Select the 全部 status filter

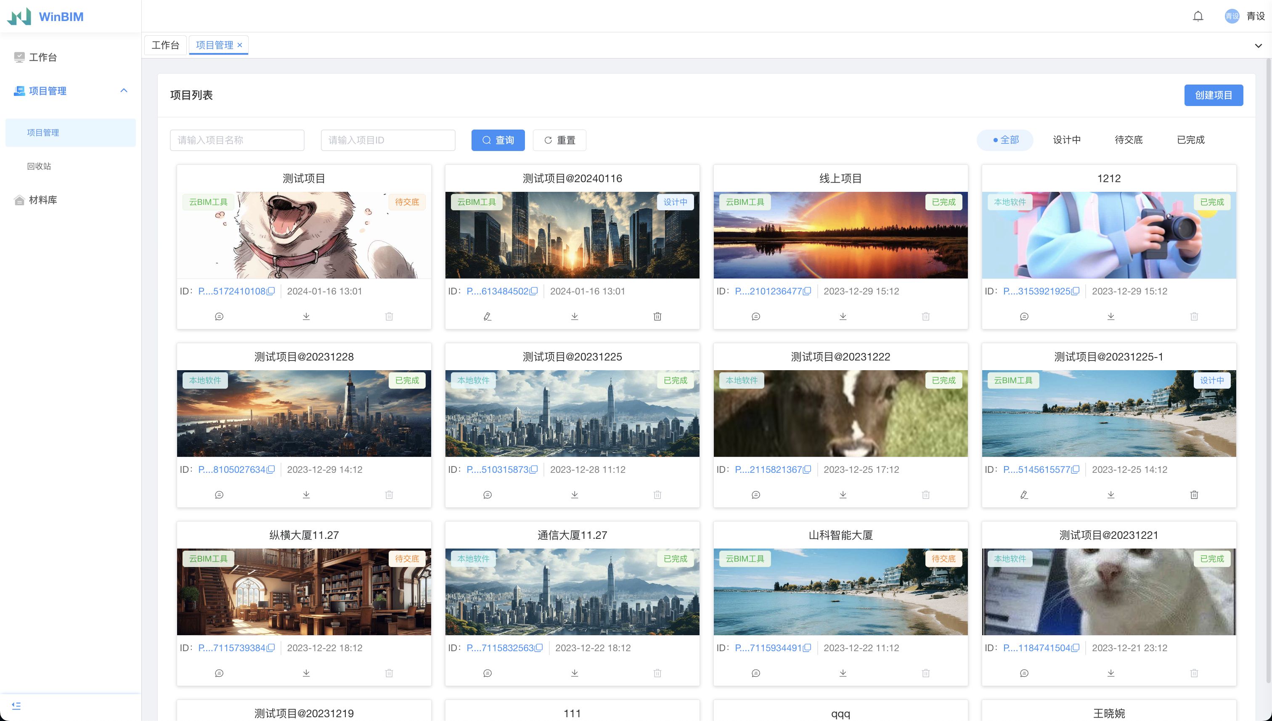[x=1005, y=140]
